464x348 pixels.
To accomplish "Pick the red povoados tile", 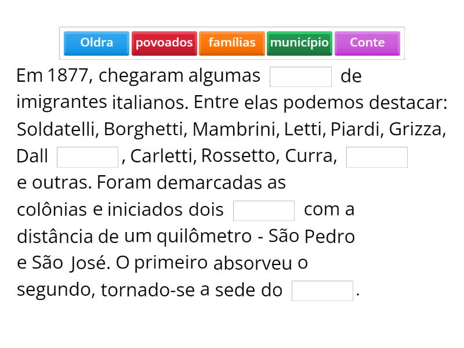I will (x=164, y=43).
